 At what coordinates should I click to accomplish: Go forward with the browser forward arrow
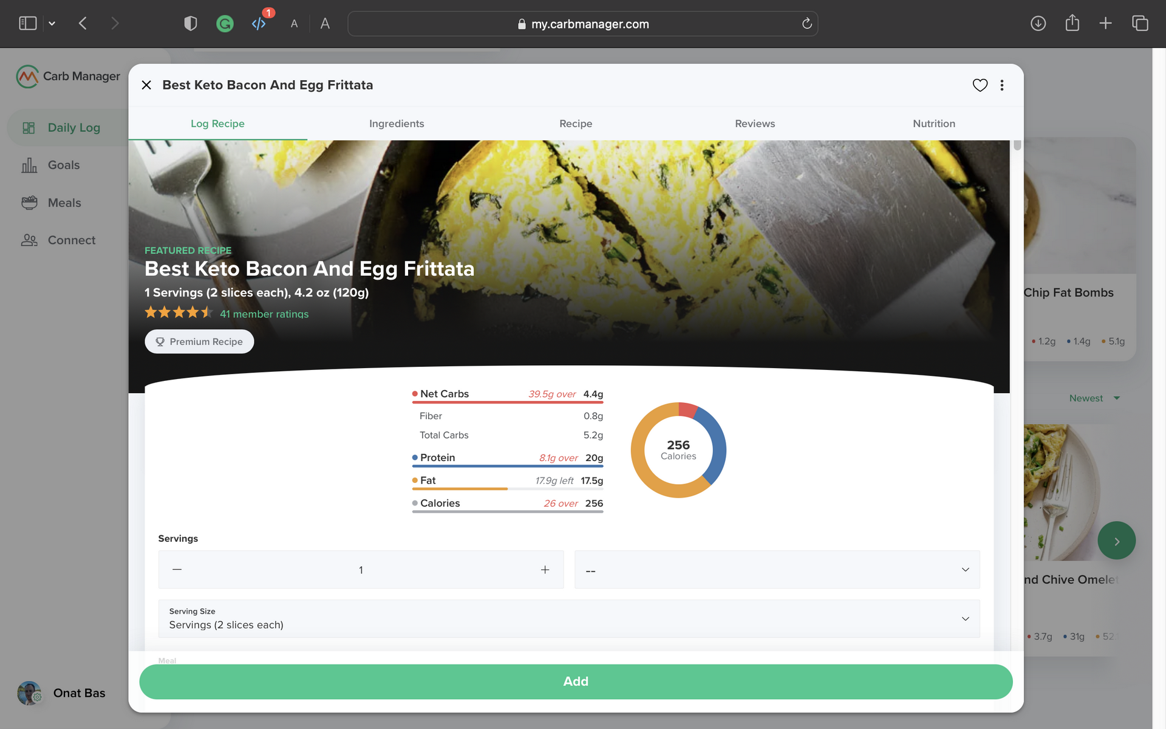pos(115,24)
